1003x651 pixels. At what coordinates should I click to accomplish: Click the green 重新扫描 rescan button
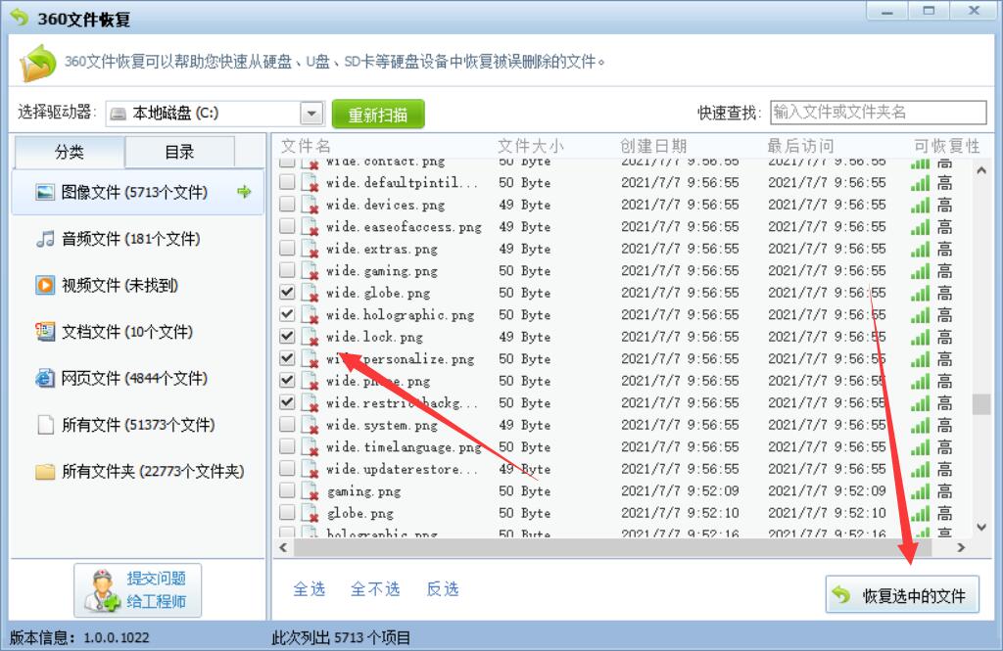coord(378,115)
